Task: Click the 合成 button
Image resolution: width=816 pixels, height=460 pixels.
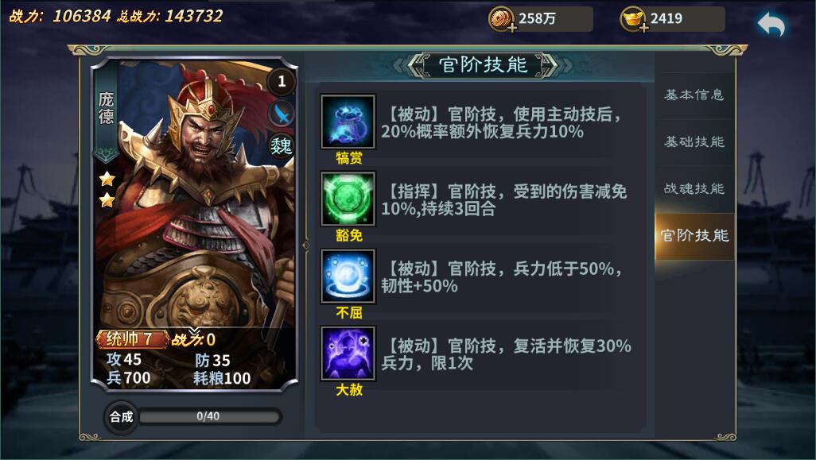Action: coord(121,416)
